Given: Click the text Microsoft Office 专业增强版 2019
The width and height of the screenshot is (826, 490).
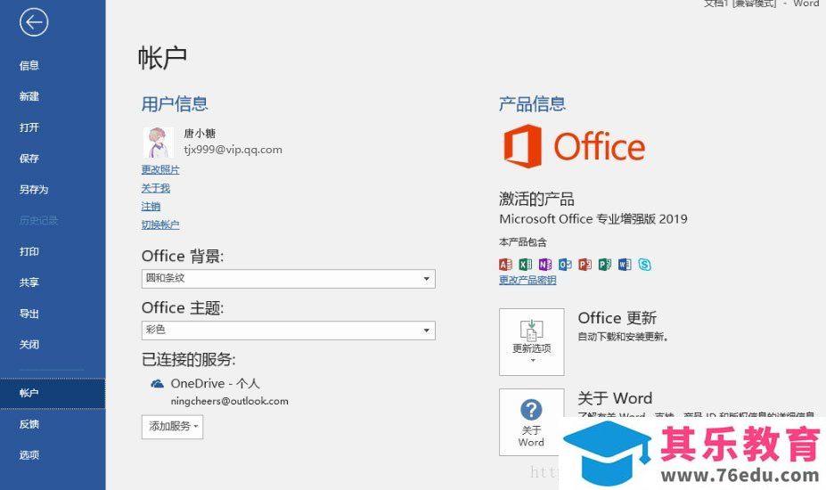Looking at the screenshot, I should (x=593, y=219).
